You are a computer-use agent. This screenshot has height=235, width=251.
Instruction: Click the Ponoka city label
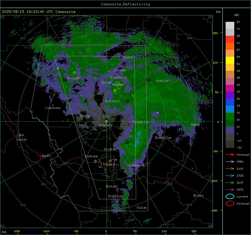[127, 58]
